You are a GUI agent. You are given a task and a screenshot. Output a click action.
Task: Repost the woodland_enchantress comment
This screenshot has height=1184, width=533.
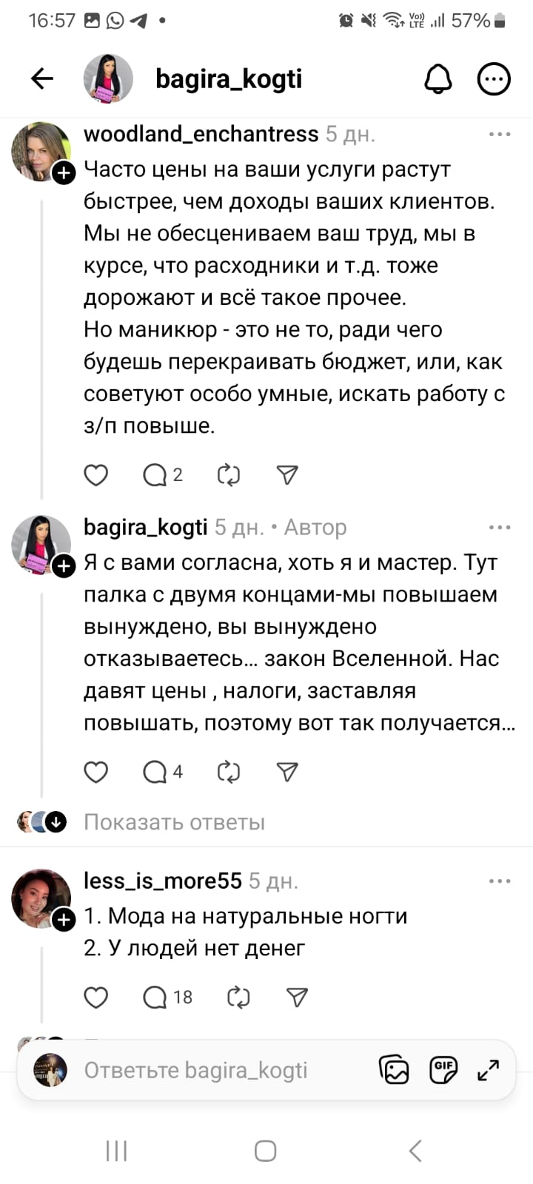pos(229,475)
